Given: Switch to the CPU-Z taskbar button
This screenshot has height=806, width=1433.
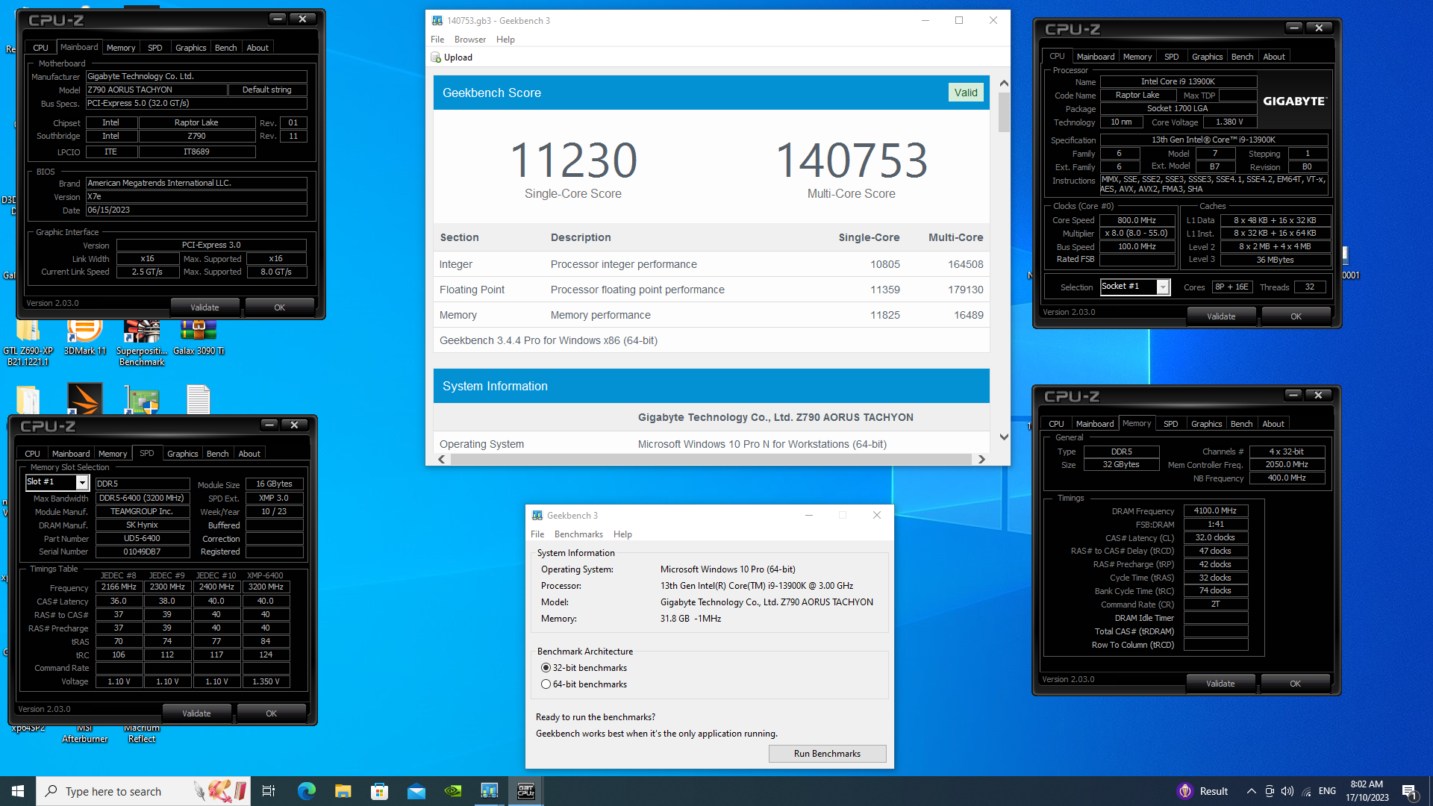Looking at the screenshot, I should [526, 791].
